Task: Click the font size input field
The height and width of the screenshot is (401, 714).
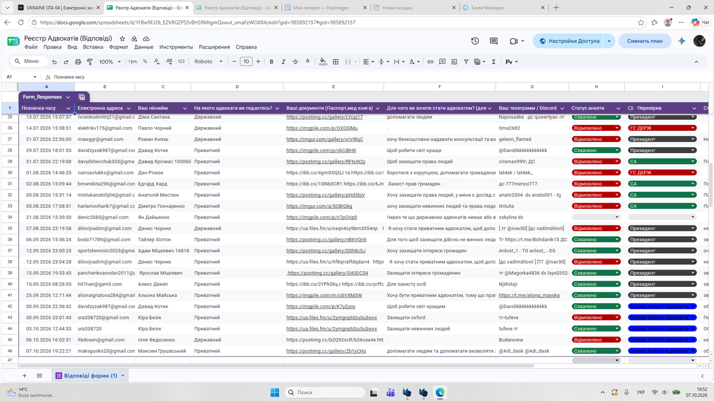Action: [x=246, y=62]
